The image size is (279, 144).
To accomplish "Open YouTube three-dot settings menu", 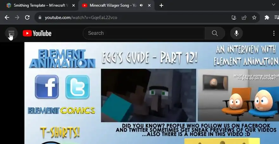I will 274,33.
